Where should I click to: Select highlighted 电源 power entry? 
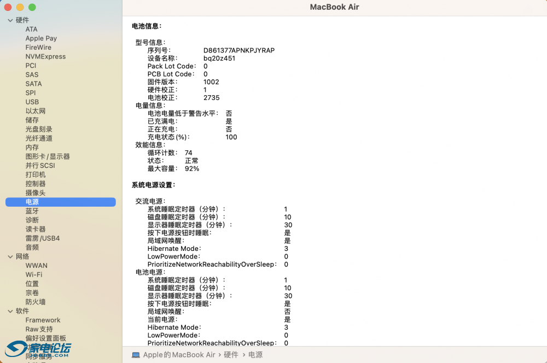click(x=61, y=202)
